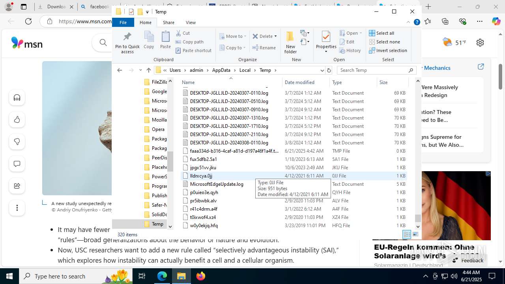Click Rename in Organize group
505x284 pixels.
(x=264, y=48)
